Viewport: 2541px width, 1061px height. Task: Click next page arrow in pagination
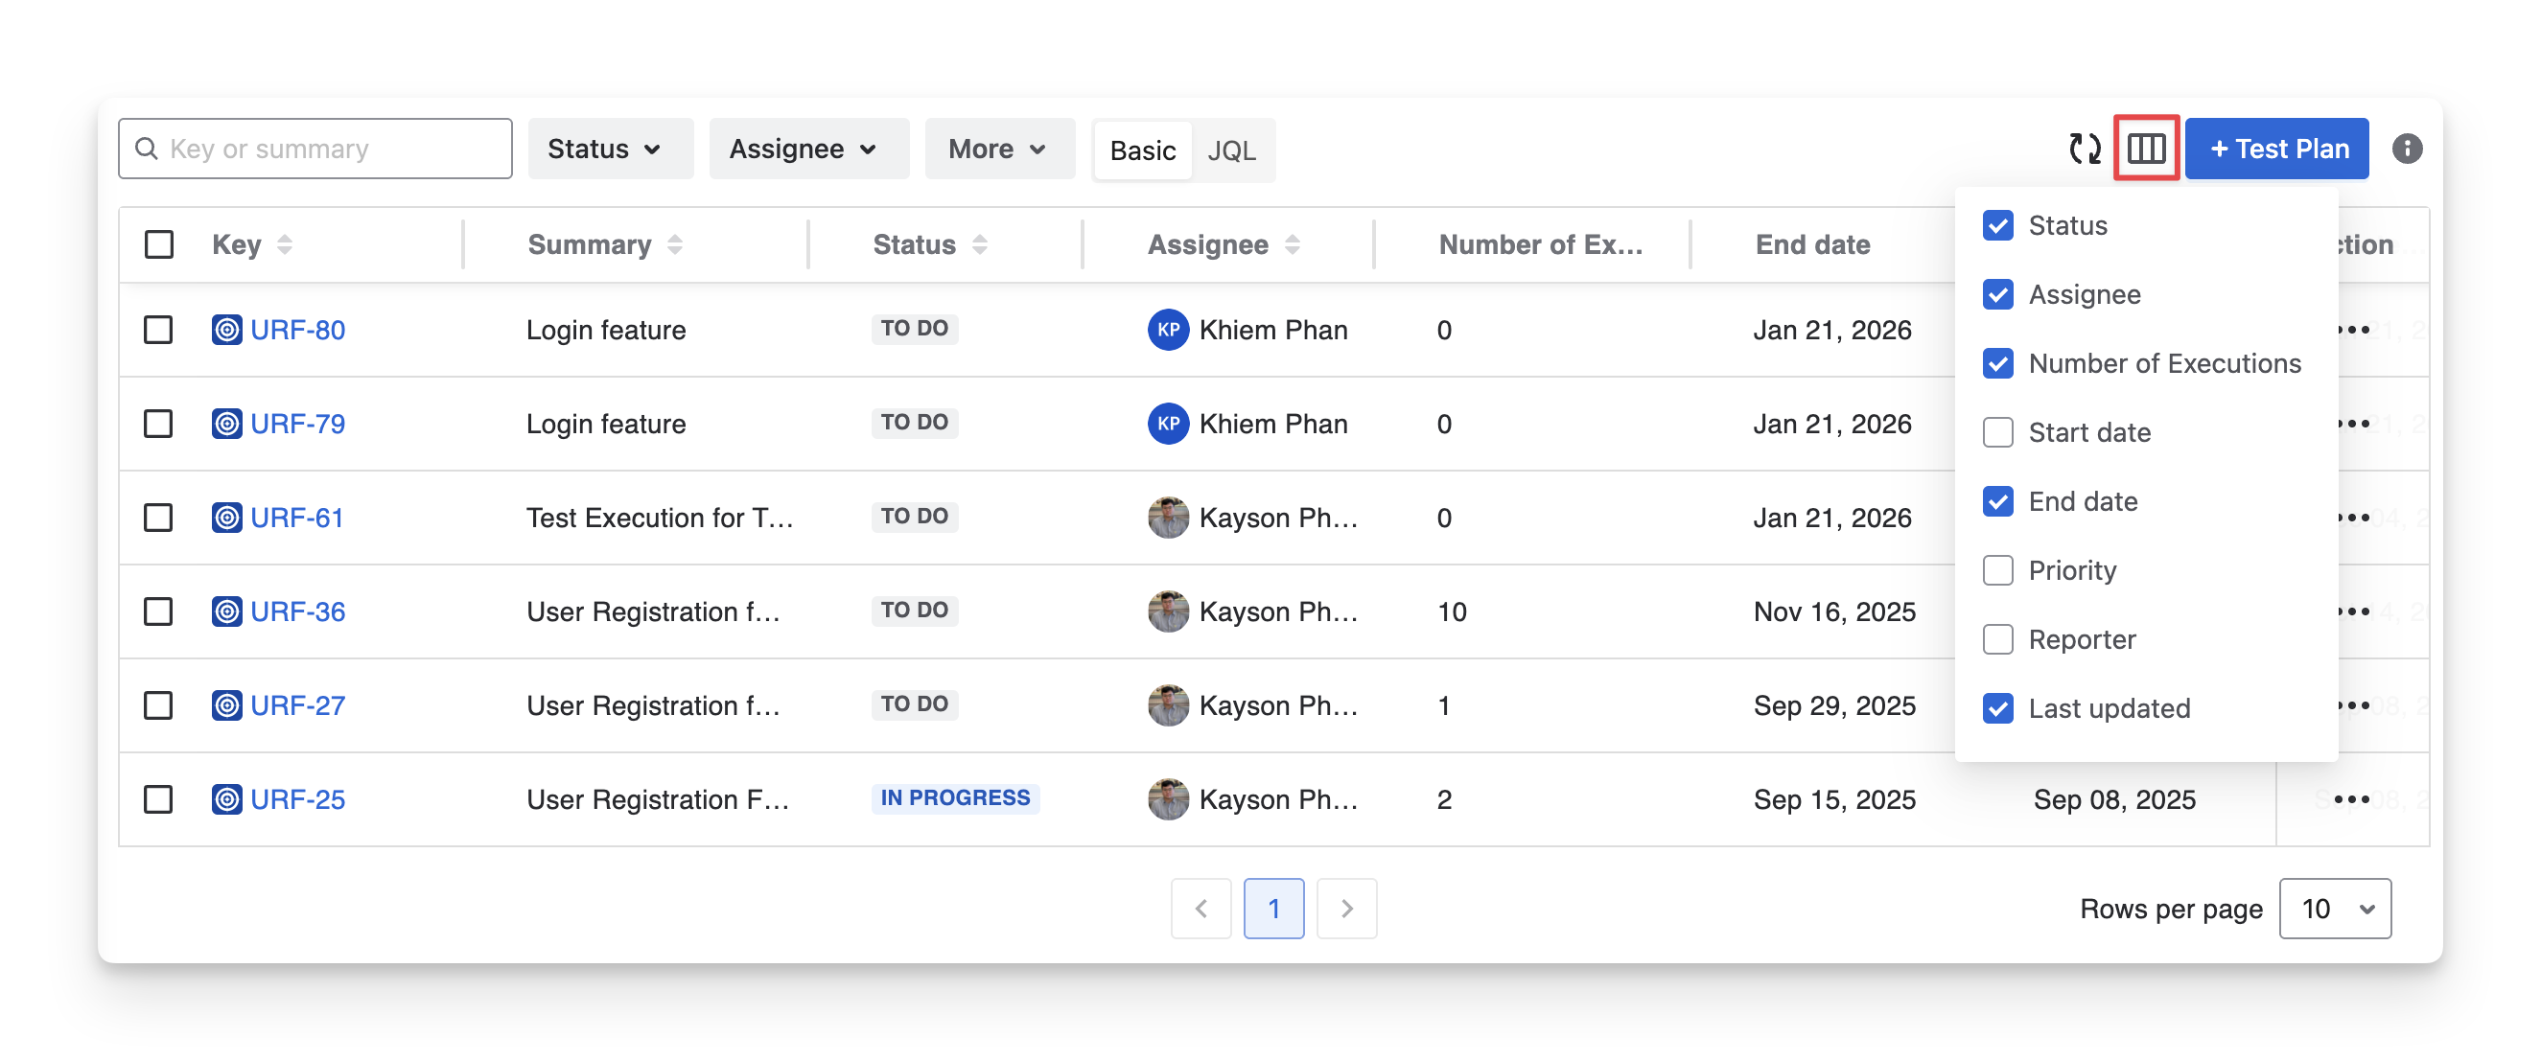[1346, 909]
